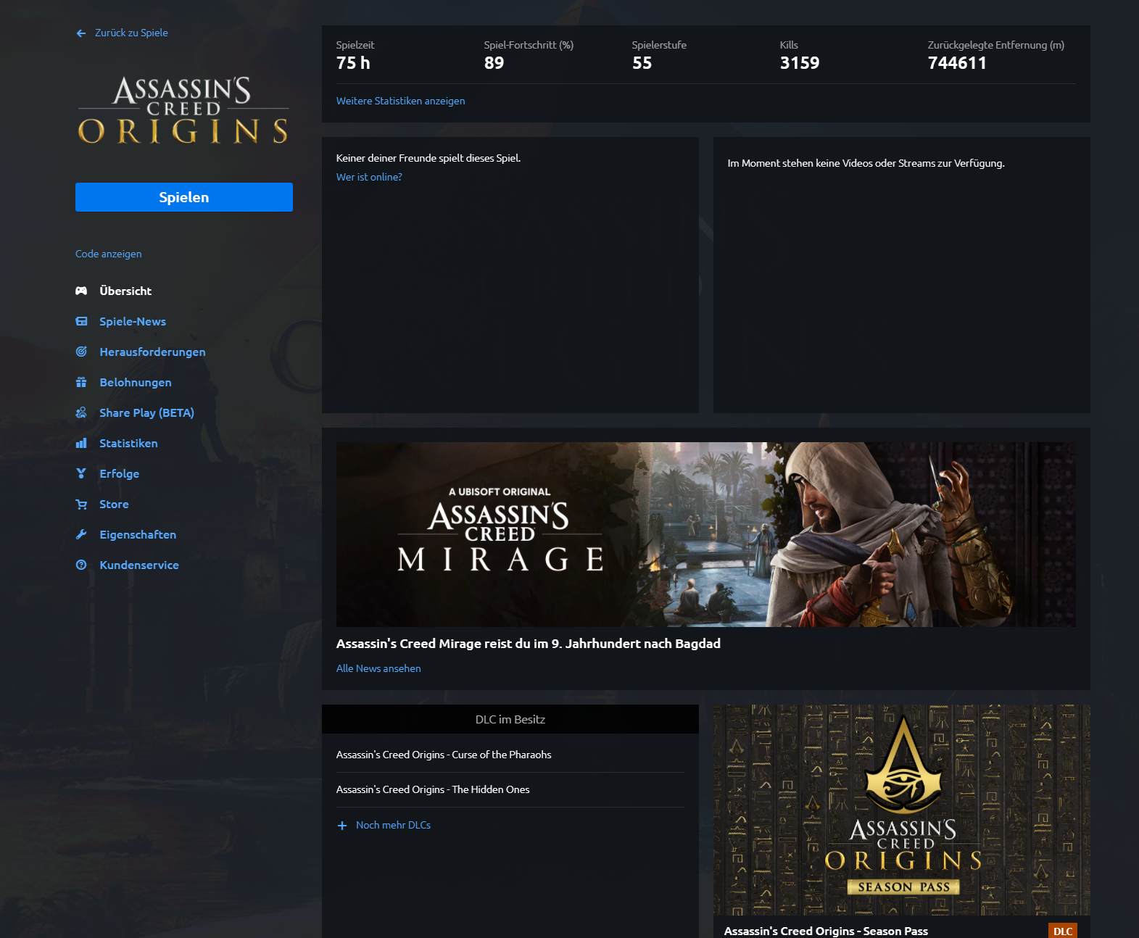Click the trophy icon next to Erfolge
This screenshot has height=938, width=1139.
click(x=81, y=473)
